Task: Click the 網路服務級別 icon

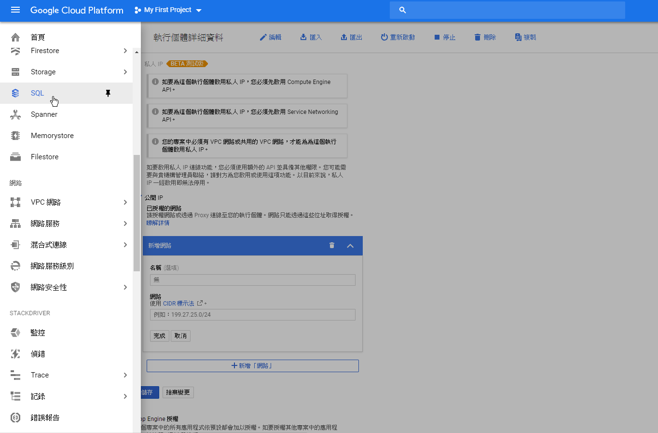Action: 15,266
